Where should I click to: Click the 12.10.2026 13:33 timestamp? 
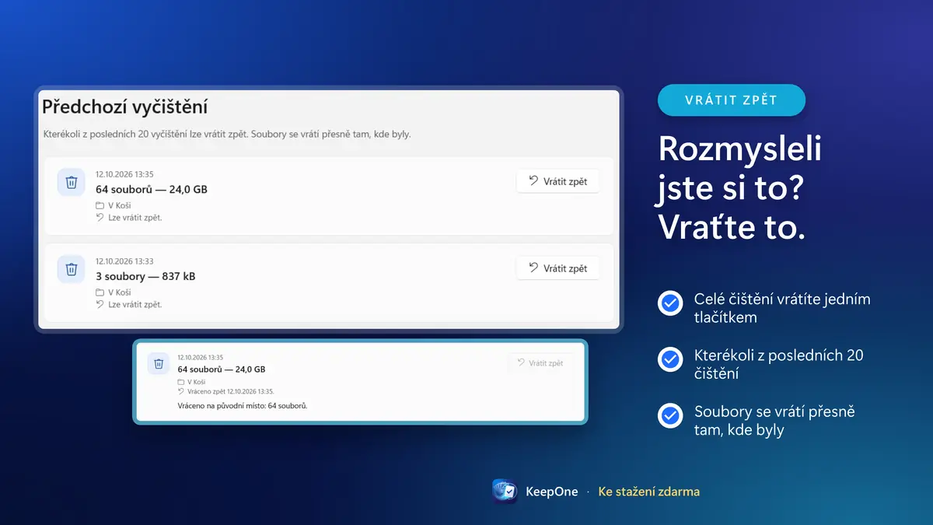(124, 261)
